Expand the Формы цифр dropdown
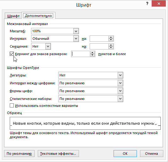Viewport: 168px width, 162px height. (x=120, y=91)
